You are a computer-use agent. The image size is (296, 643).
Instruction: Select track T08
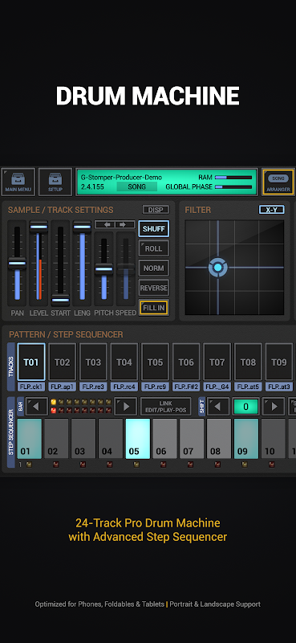pos(248,362)
